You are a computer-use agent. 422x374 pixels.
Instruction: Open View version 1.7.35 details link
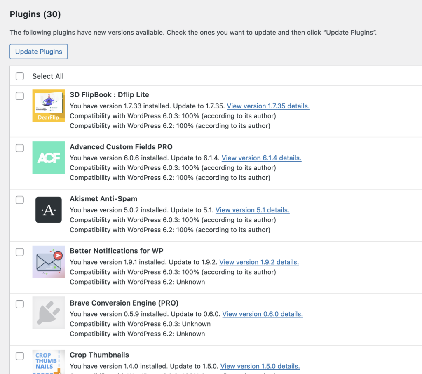pyautogui.click(x=268, y=106)
